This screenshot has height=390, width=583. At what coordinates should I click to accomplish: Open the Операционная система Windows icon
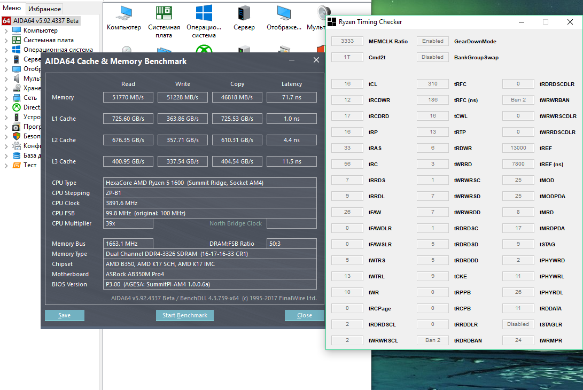204,13
